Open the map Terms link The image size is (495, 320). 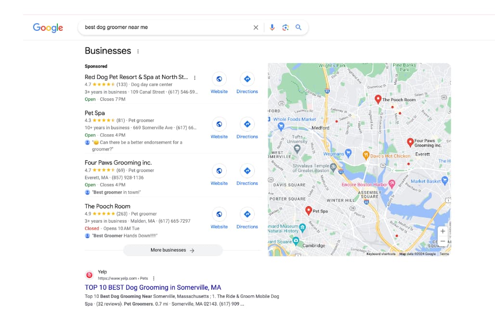[444, 253]
